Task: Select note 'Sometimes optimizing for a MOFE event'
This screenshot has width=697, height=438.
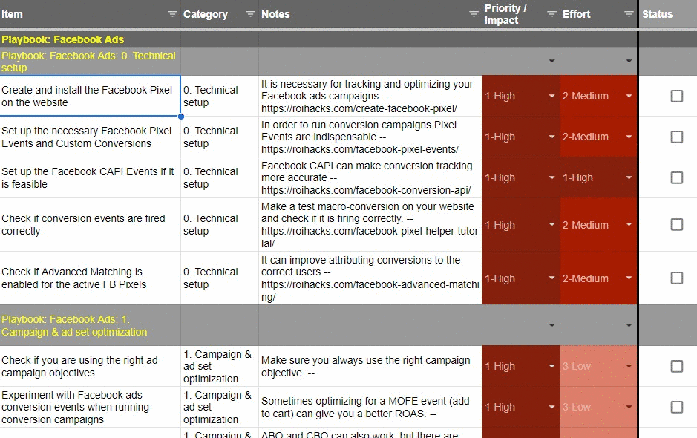Action: tap(370, 407)
